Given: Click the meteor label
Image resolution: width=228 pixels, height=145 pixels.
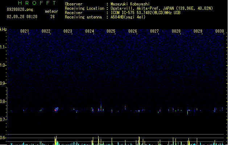Looking at the screenshot, I should point(51,11).
